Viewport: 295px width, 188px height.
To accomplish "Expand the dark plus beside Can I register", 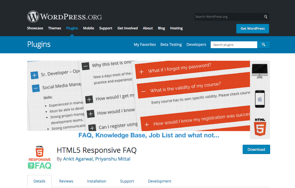I will (92, 128).
